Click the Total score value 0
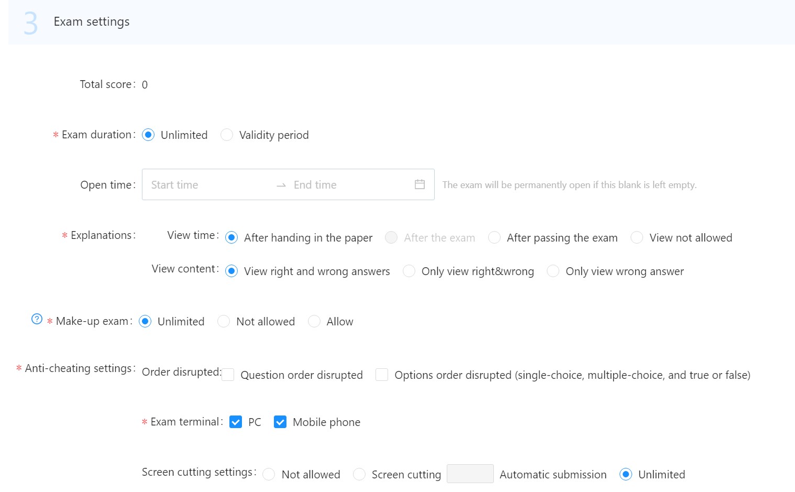The image size is (795, 492). (x=145, y=84)
